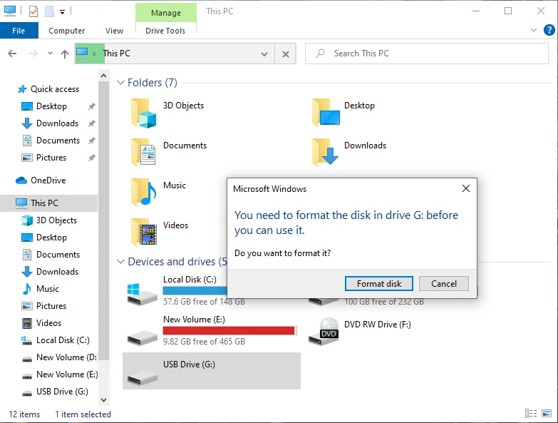Viewport: 558px width, 423px height.
Task: Open the View ribbon tab
Action: 114,31
